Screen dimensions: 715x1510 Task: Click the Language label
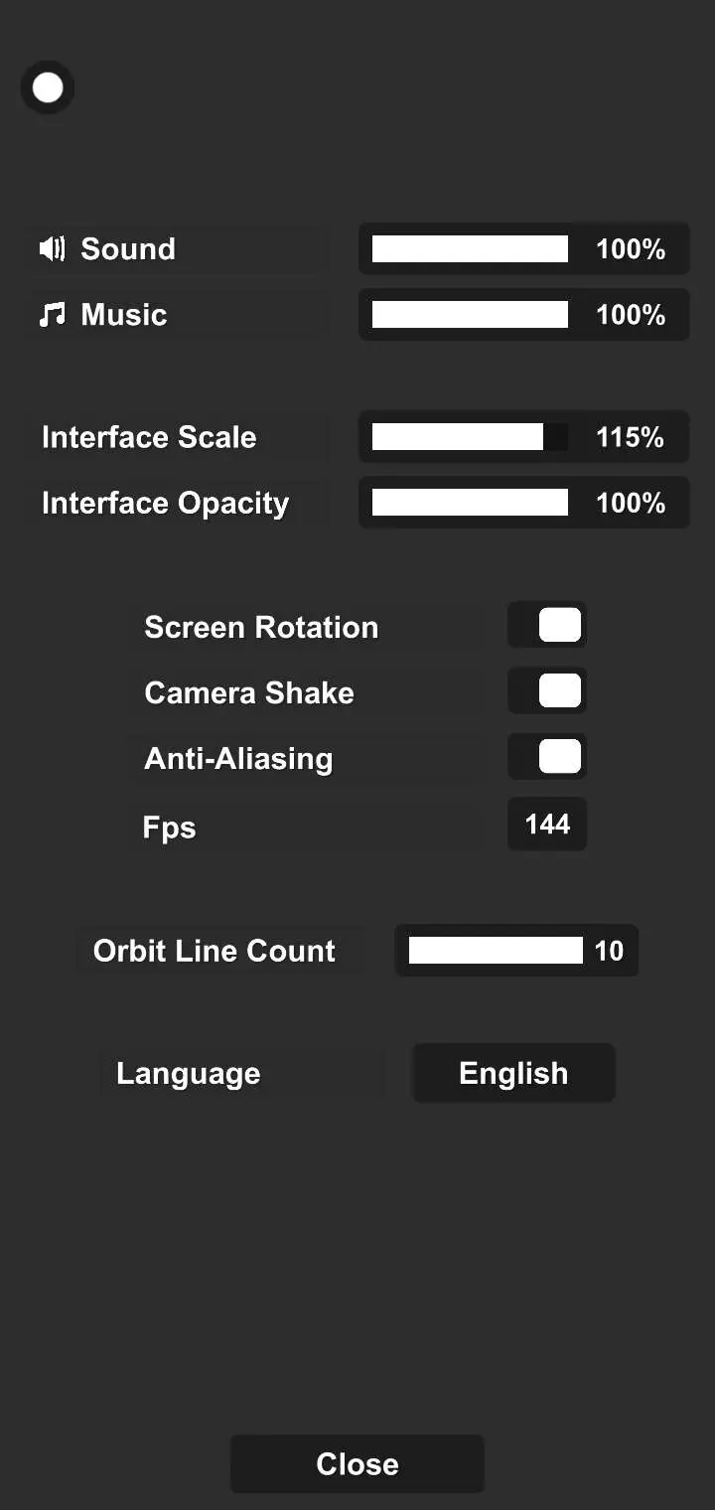click(189, 1074)
